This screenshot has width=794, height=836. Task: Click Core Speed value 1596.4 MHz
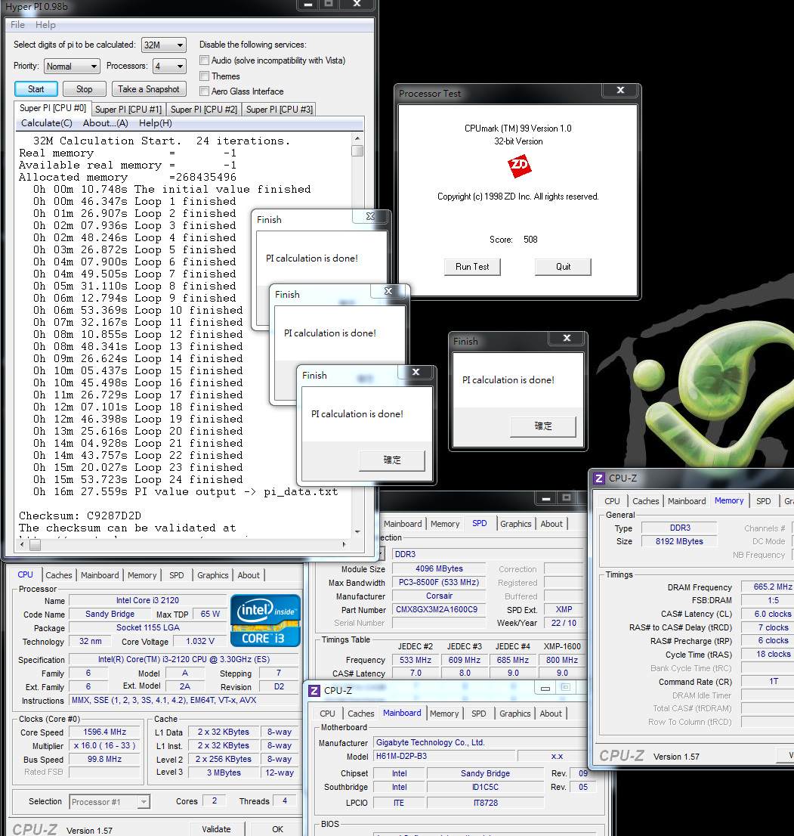pyautogui.click(x=104, y=732)
